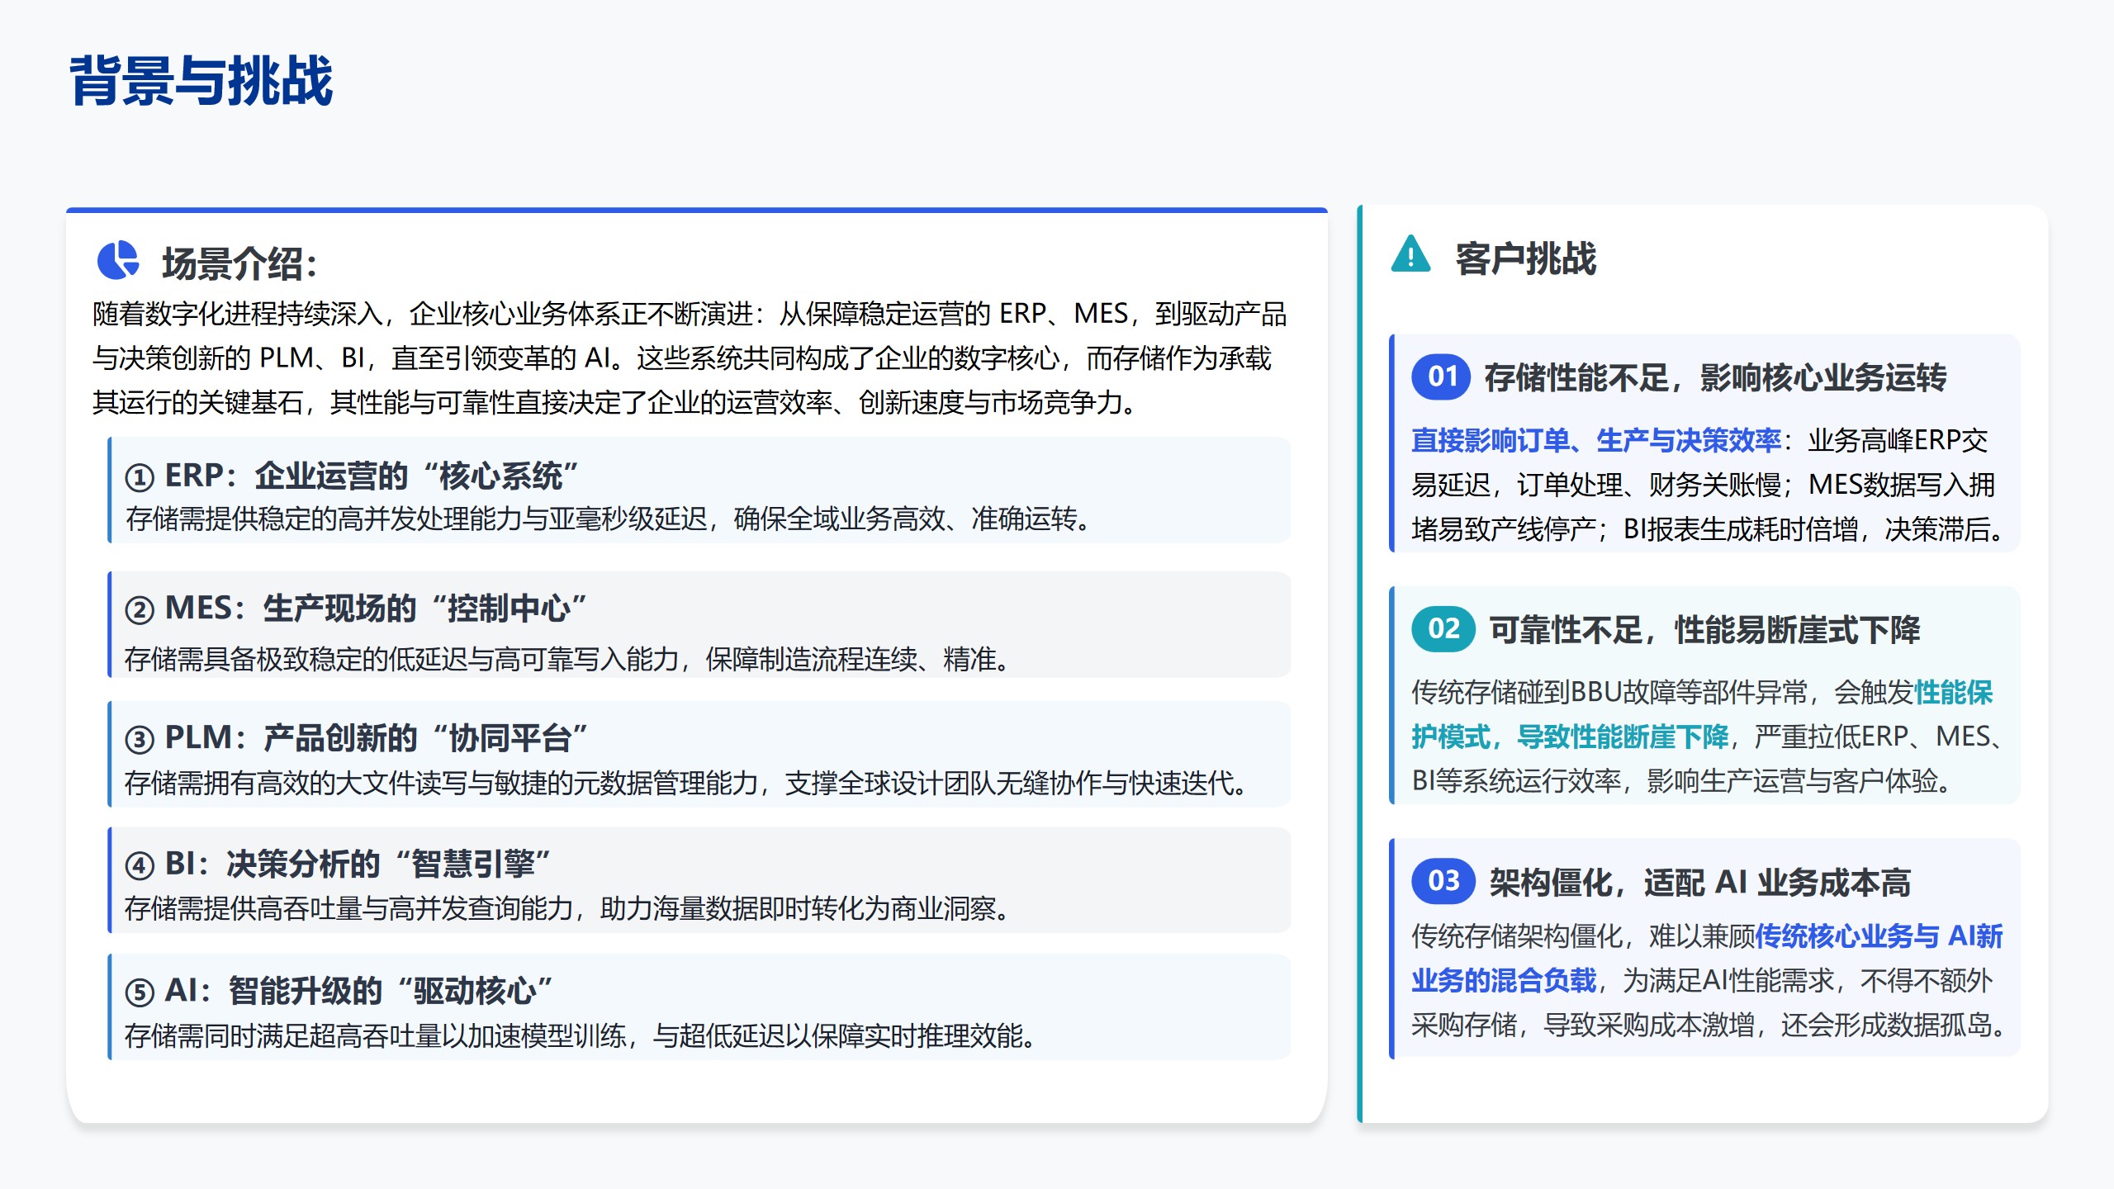Screen dimensions: 2114x1189
Task: Click the pie chart icon beside 场景介绍
Action: (x=118, y=261)
